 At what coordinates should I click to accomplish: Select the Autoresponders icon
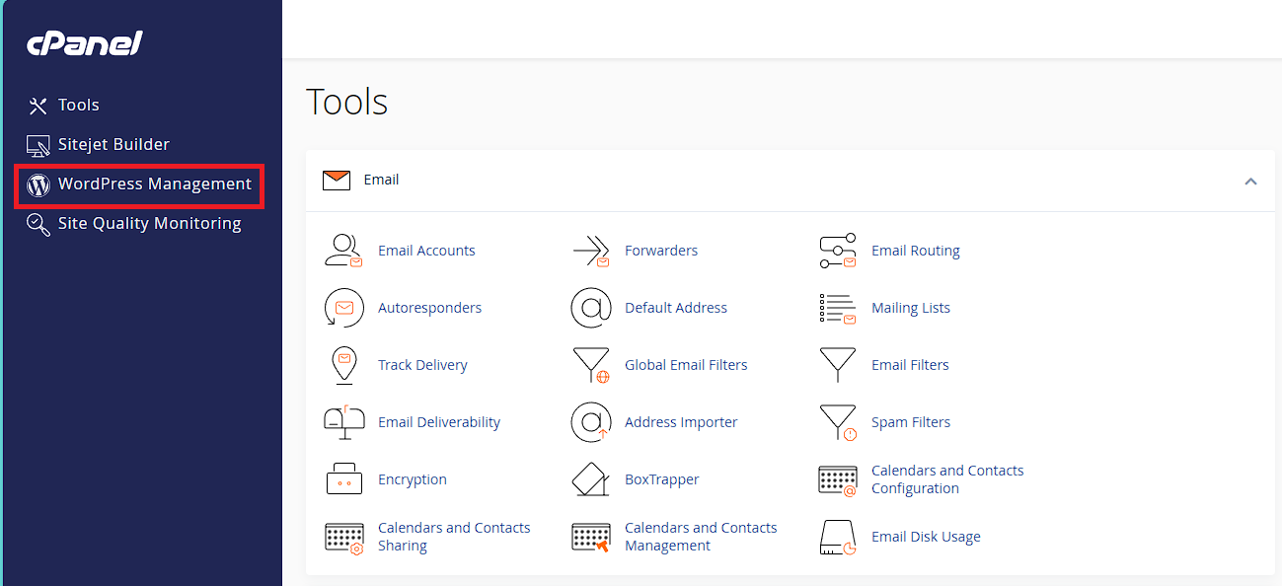tap(344, 308)
